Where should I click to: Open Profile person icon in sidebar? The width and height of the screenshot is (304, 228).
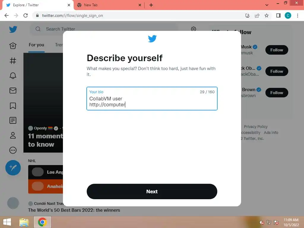(x=13, y=135)
